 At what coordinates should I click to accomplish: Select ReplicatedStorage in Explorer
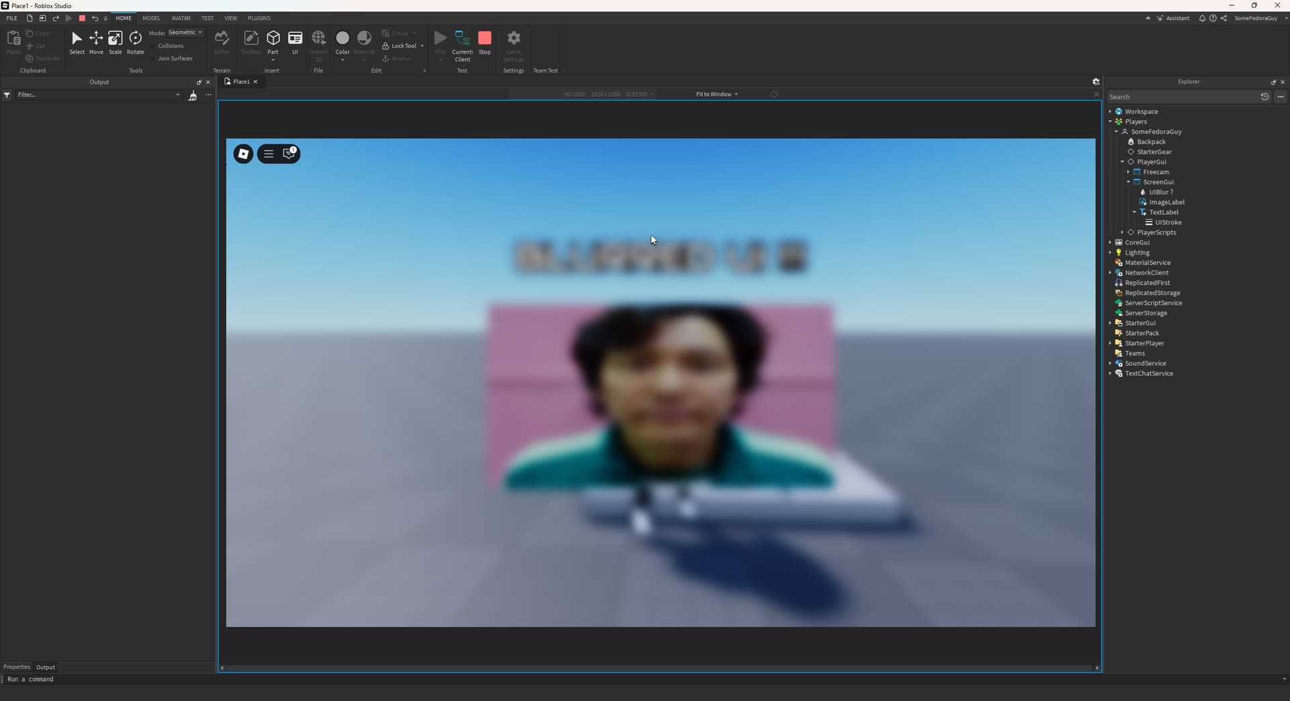tap(1152, 293)
